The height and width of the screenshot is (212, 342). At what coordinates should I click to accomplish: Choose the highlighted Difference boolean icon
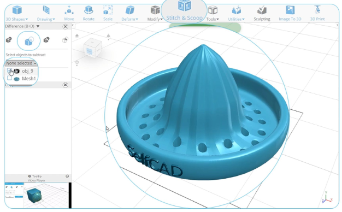tap(28, 41)
